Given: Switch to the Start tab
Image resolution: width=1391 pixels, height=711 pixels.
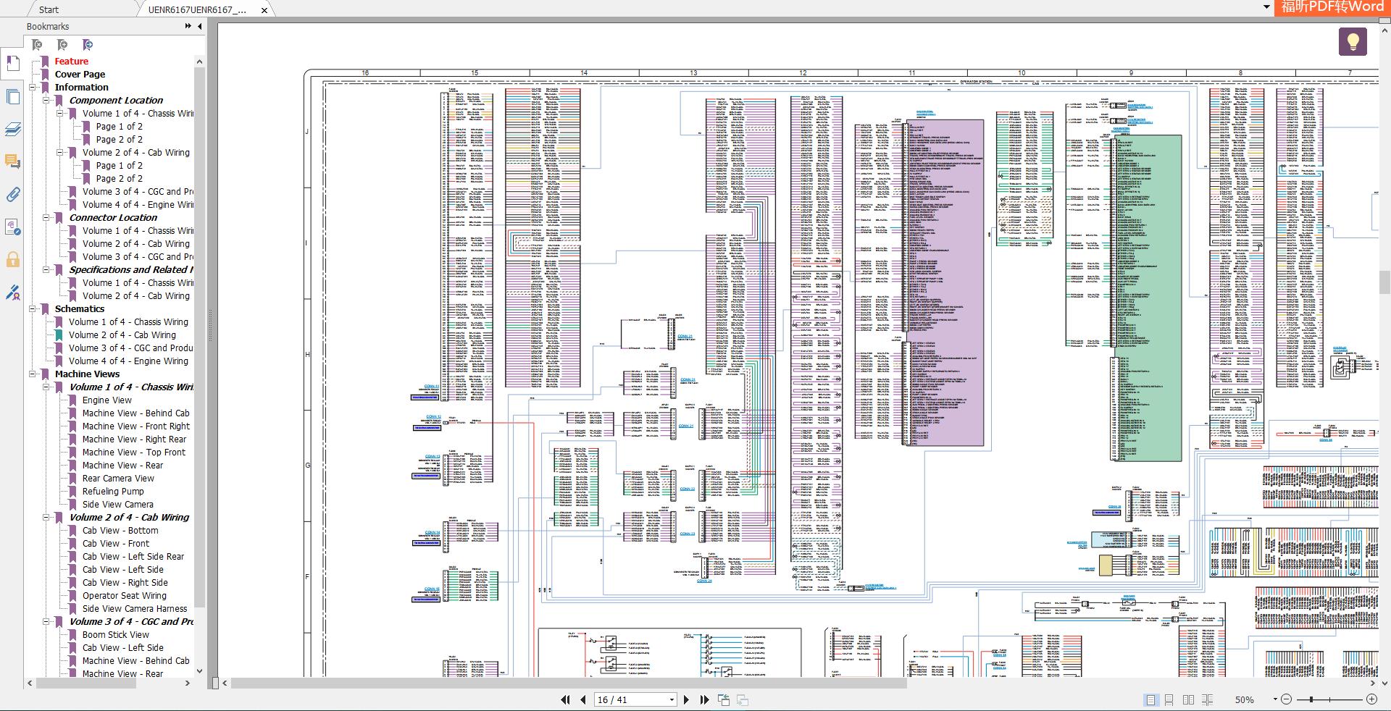Looking at the screenshot, I should [49, 9].
